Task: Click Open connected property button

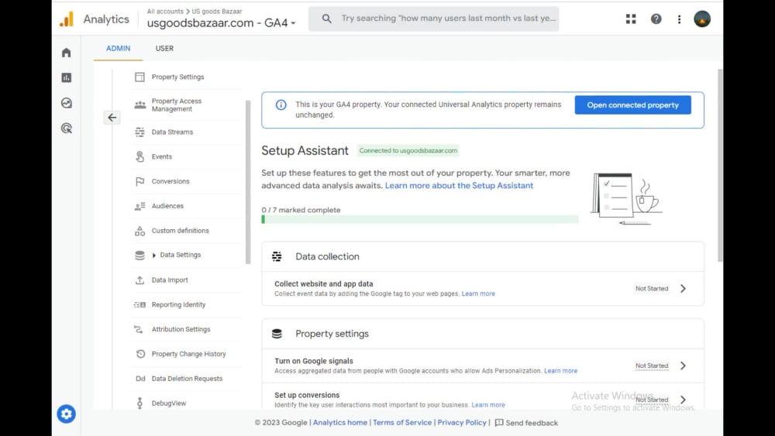Action: [x=632, y=105]
